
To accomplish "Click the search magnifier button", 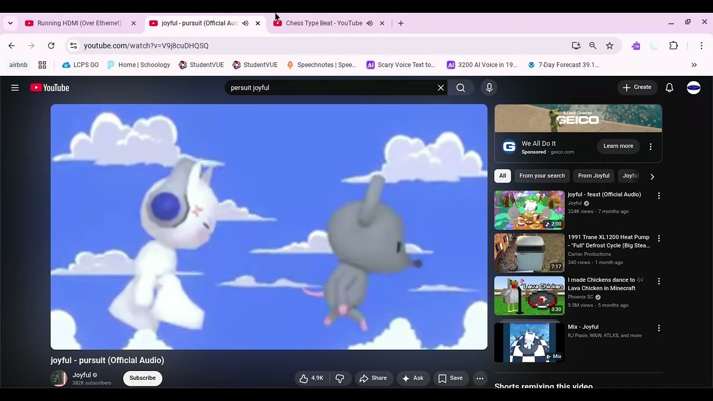I will click(x=461, y=87).
